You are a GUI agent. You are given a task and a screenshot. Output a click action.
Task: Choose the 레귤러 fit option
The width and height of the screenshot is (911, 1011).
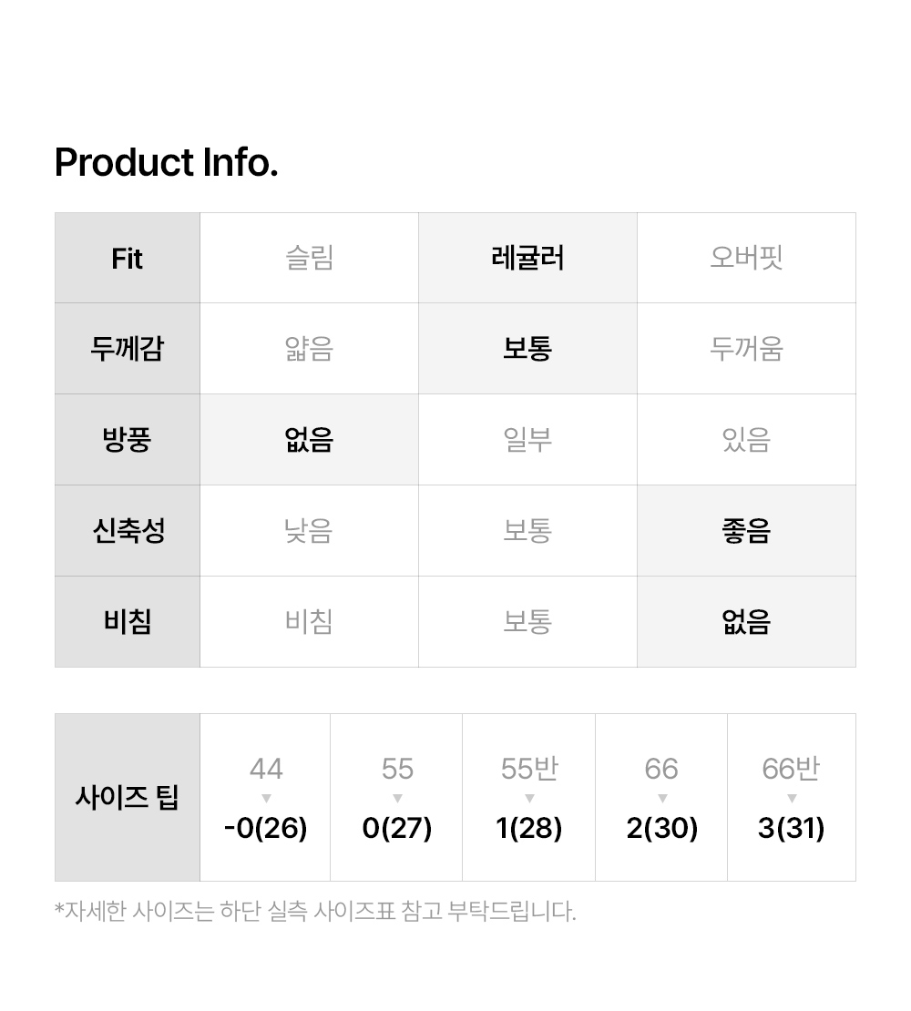click(x=527, y=258)
